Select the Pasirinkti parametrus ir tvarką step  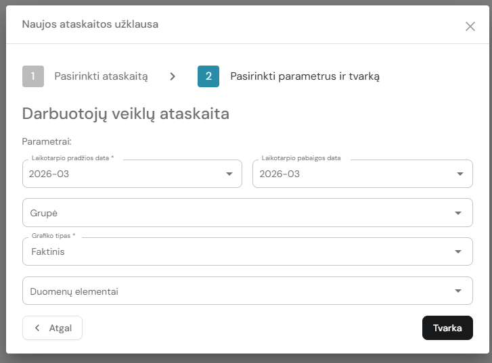305,76
